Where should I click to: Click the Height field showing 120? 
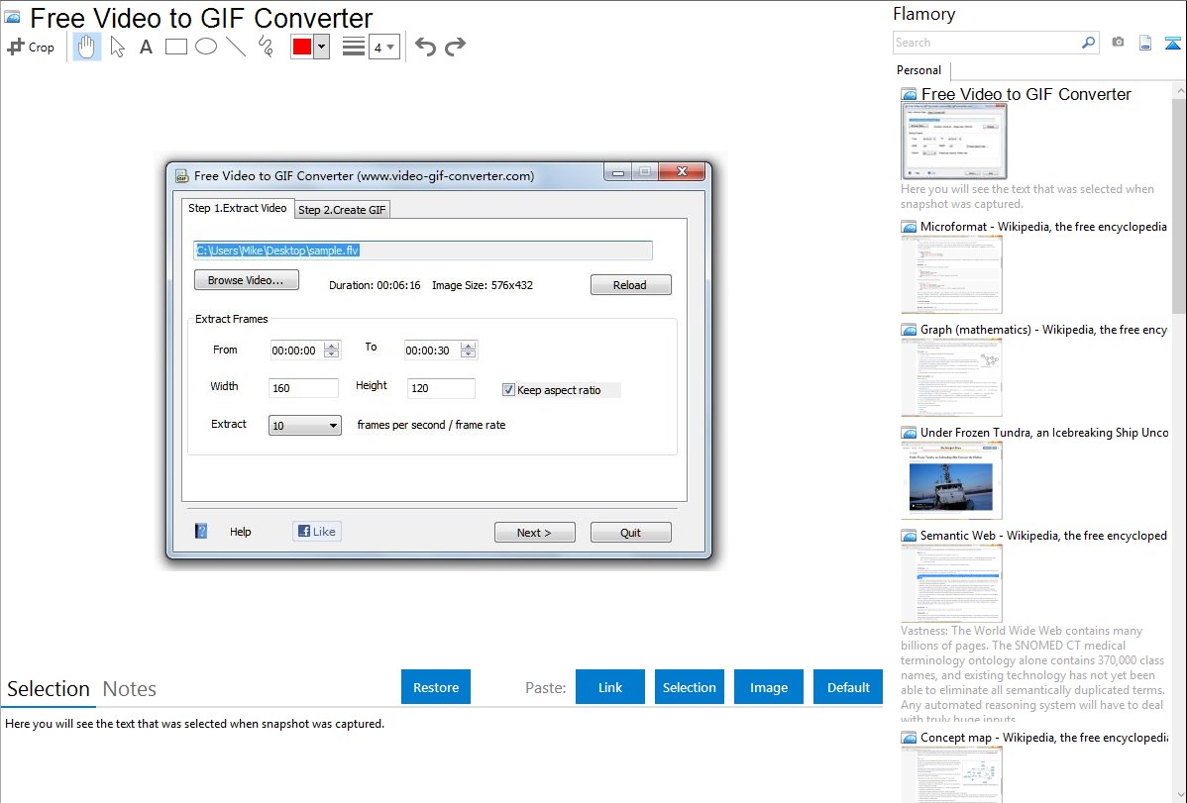click(x=441, y=388)
